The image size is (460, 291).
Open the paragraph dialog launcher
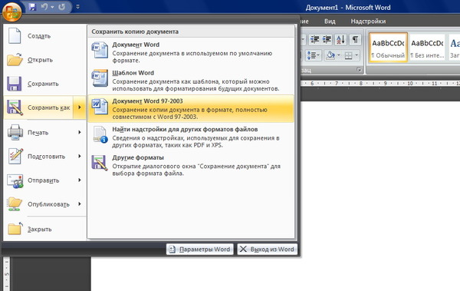click(359, 70)
